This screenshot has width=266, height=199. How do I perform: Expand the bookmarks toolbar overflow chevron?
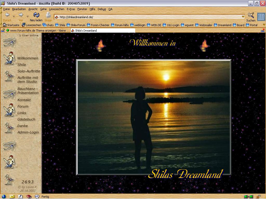tap(264, 25)
